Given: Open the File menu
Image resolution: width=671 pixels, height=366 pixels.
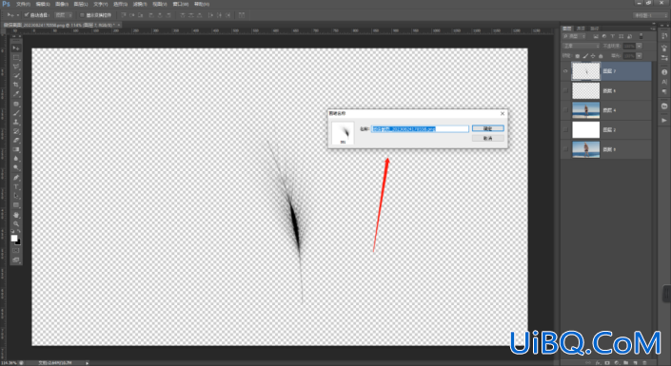Looking at the screenshot, I should (x=23, y=4).
